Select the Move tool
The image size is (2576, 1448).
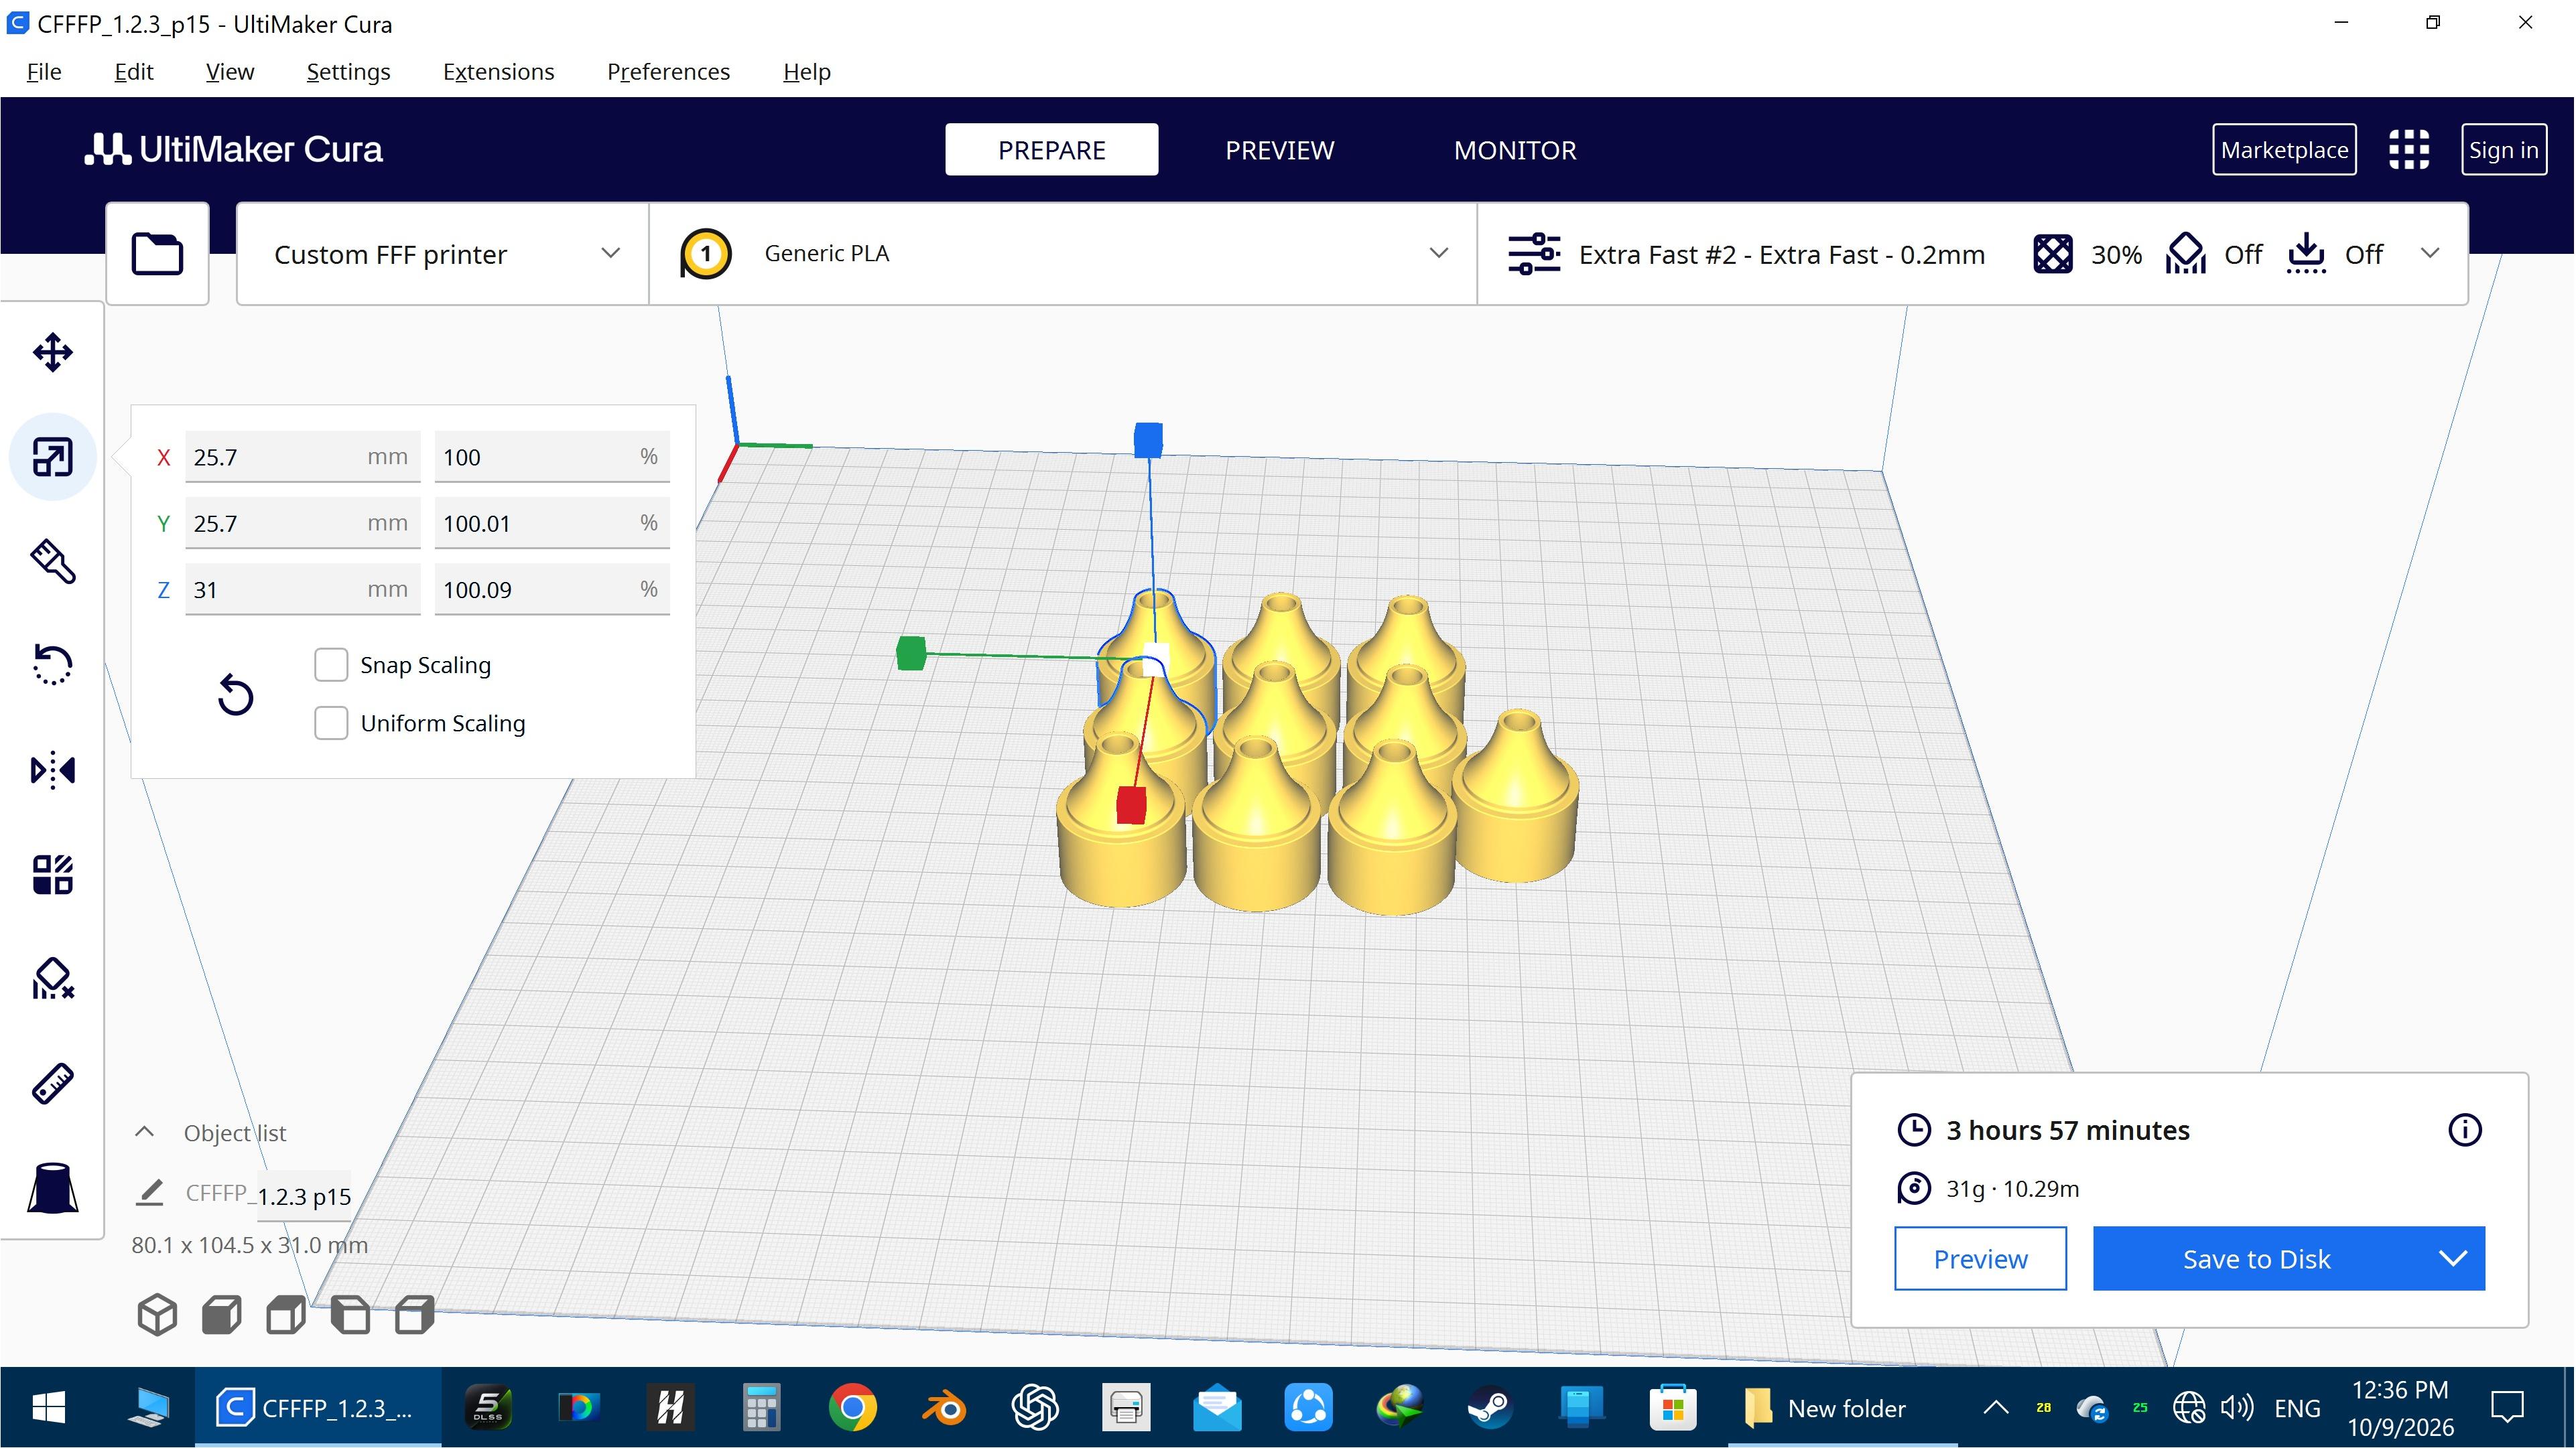pyautogui.click(x=52, y=353)
